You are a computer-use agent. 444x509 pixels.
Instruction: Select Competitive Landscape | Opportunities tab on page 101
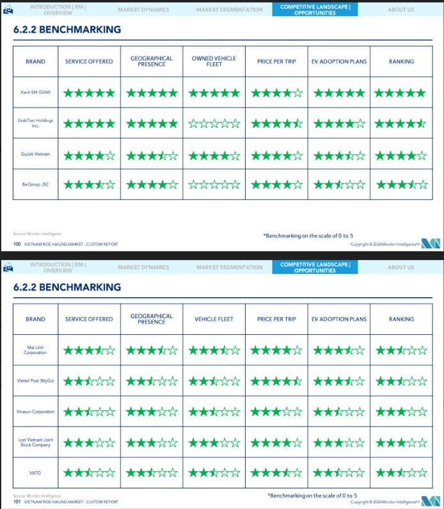(x=315, y=267)
